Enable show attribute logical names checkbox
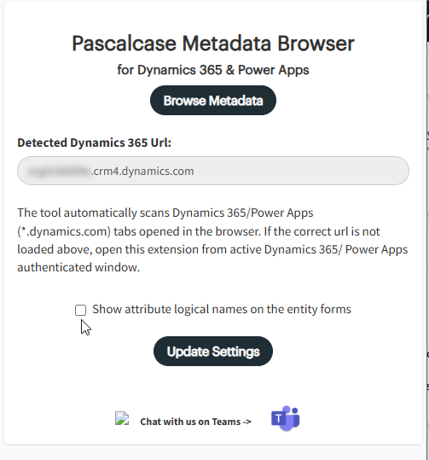The height and width of the screenshot is (460, 429). [x=80, y=310]
